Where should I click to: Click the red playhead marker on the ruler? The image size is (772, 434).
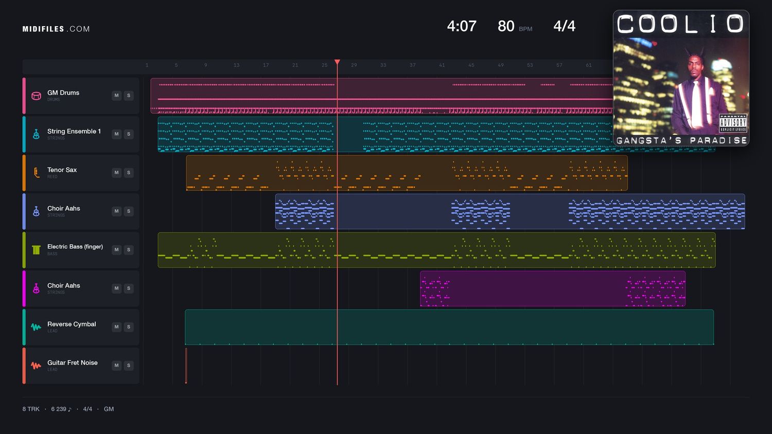coord(337,62)
